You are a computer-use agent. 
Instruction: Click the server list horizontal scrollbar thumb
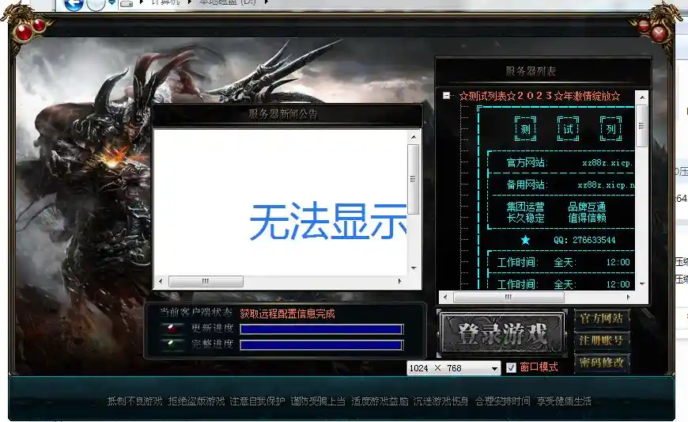pos(508,297)
